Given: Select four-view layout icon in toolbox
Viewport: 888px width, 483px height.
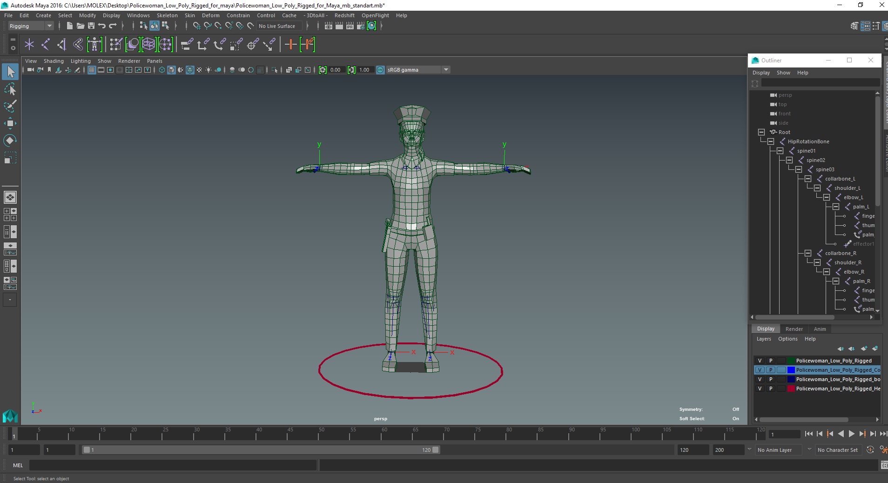Looking at the screenshot, I should 10,215.
